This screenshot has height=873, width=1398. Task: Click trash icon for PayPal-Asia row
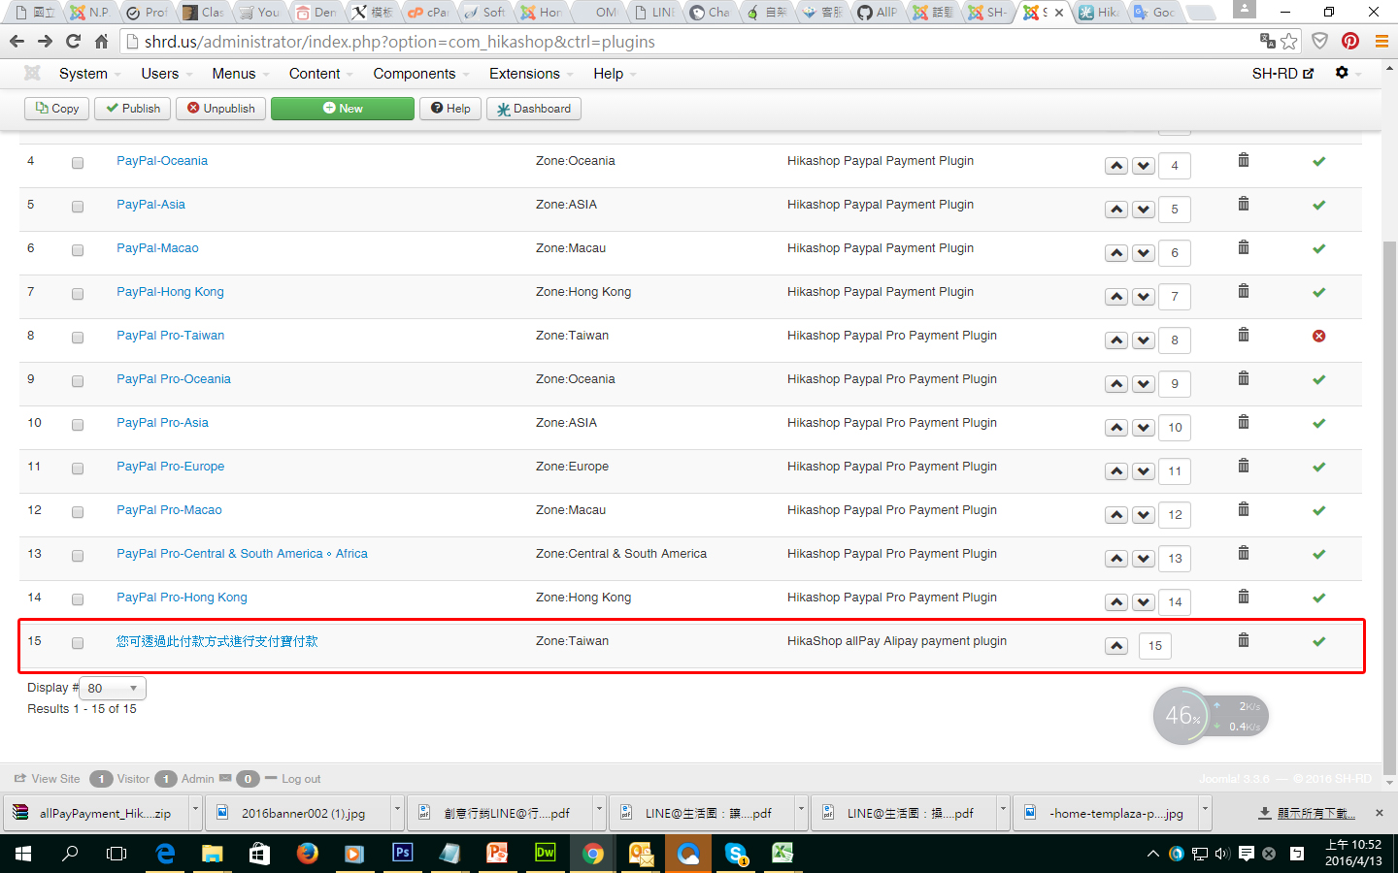[x=1244, y=204]
